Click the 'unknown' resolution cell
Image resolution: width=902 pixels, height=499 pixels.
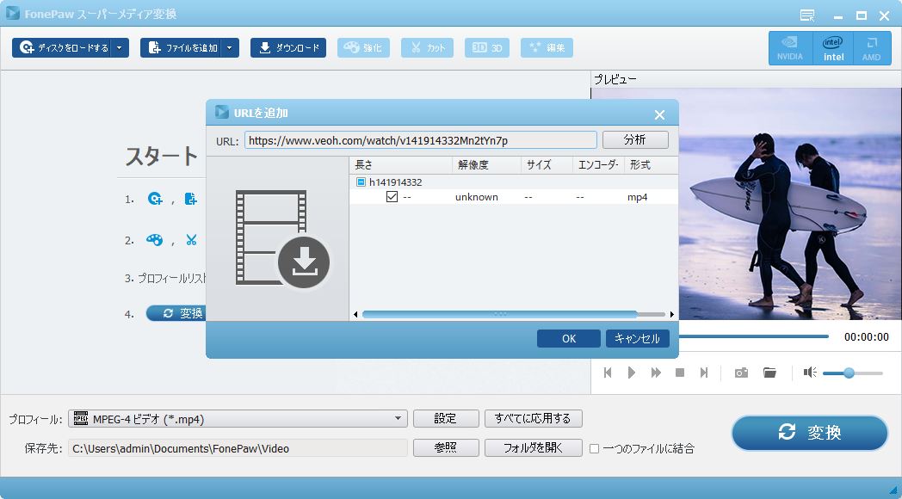pyautogui.click(x=476, y=197)
